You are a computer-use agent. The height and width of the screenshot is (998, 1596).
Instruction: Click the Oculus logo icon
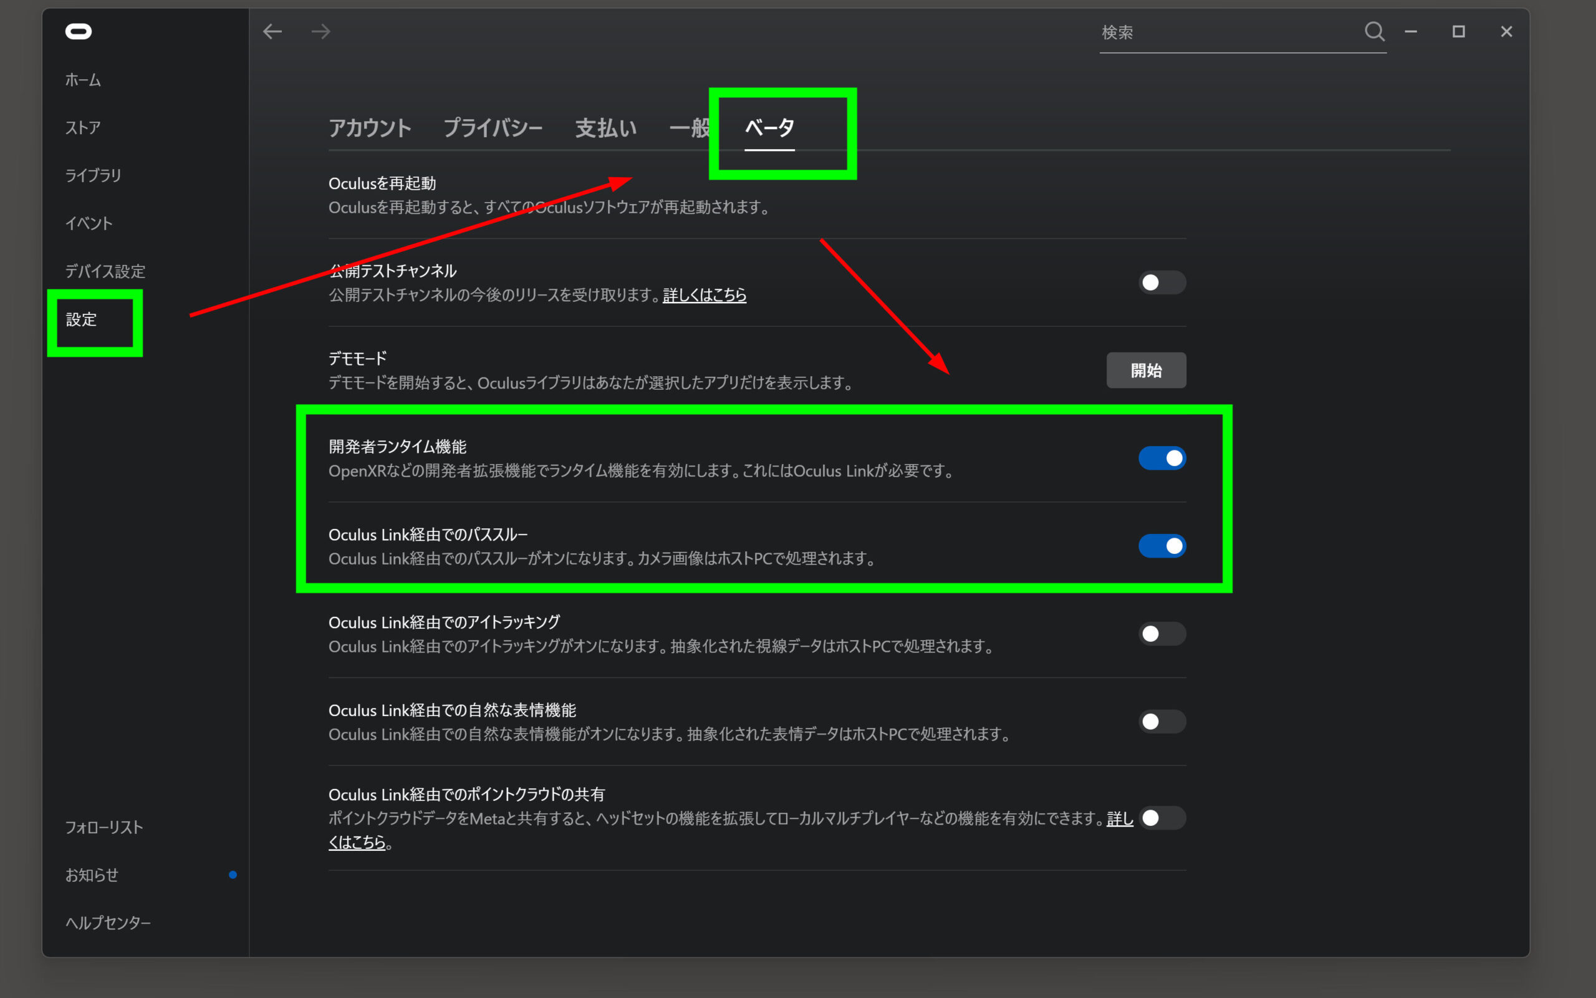tap(79, 31)
